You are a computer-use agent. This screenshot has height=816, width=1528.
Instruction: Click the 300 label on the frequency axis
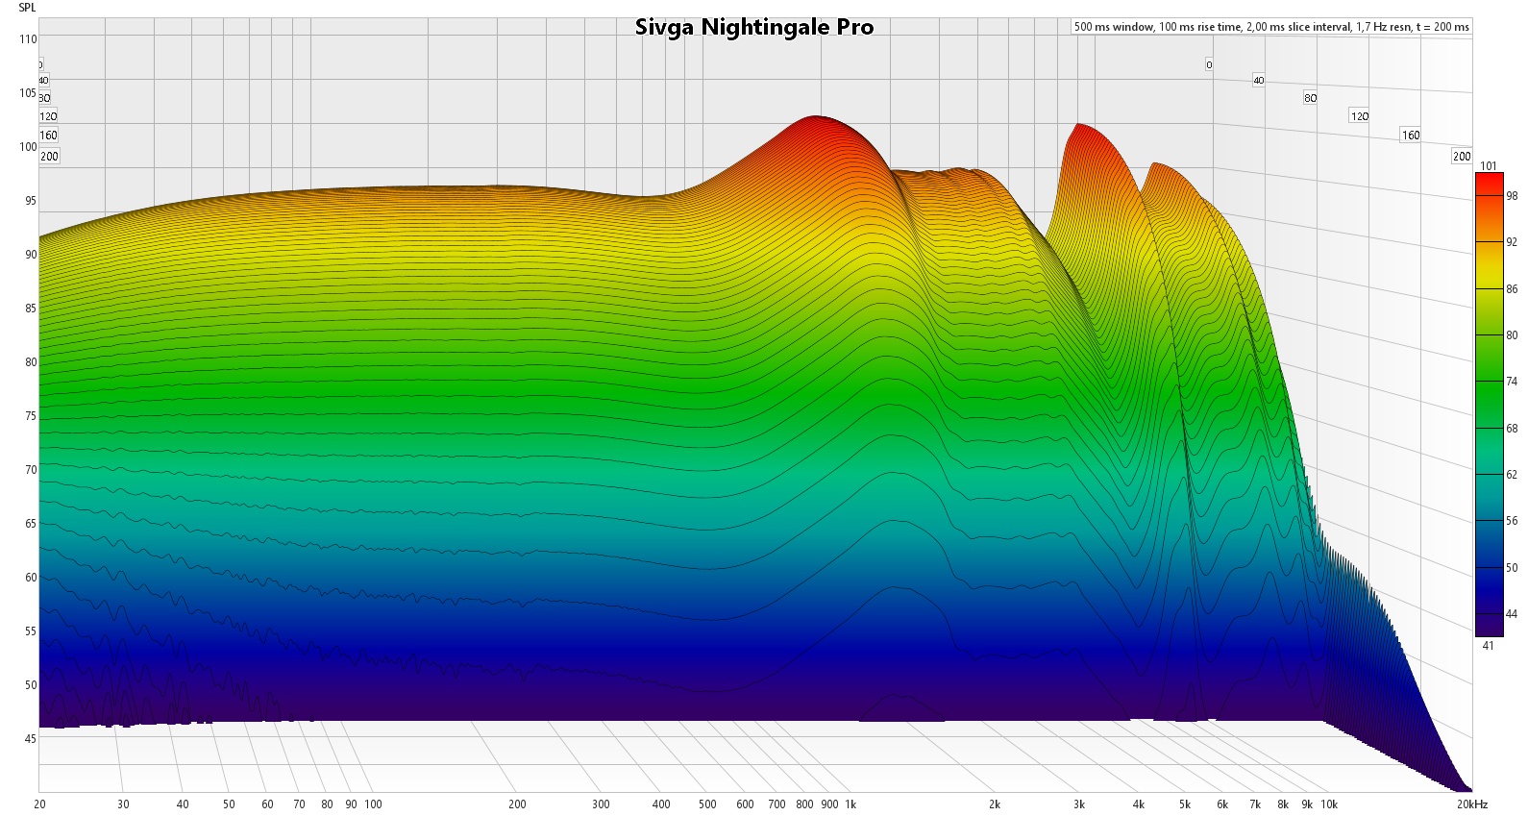[601, 804]
